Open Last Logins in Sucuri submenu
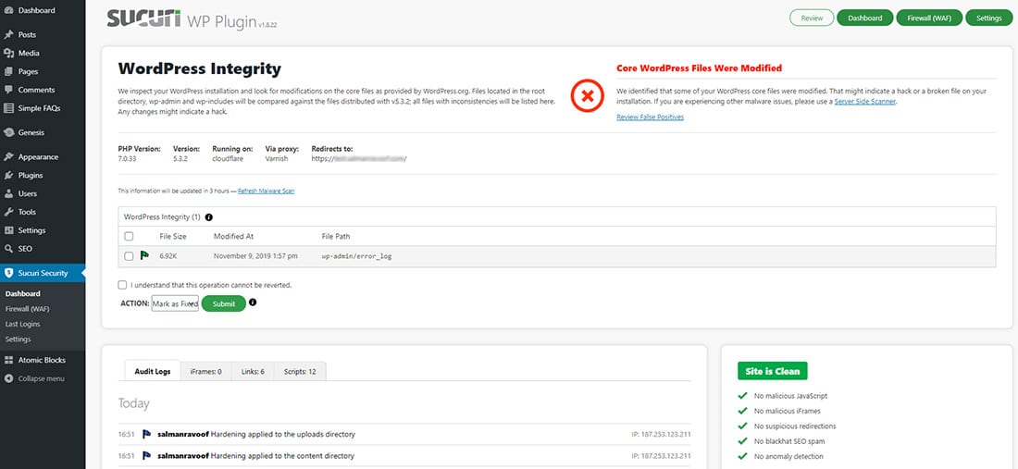This screenshot has width=1018, height=469. click(x=24, y=324)
